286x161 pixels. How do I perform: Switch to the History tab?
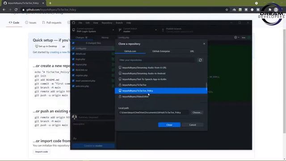point(105,38)
